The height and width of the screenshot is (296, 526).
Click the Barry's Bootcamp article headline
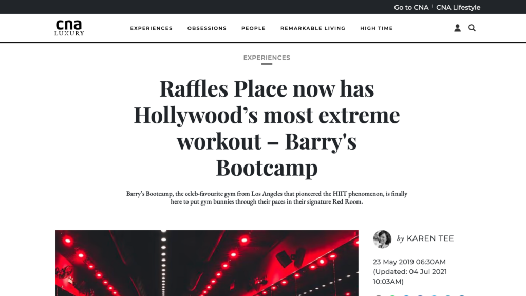pos(267,128)
